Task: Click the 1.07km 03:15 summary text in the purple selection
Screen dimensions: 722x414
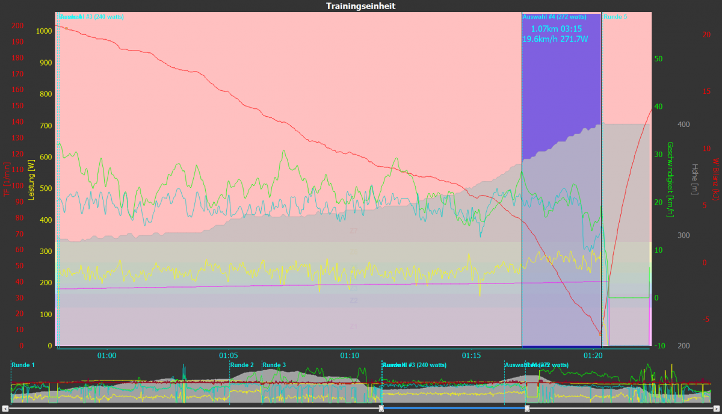Action: 555,29
